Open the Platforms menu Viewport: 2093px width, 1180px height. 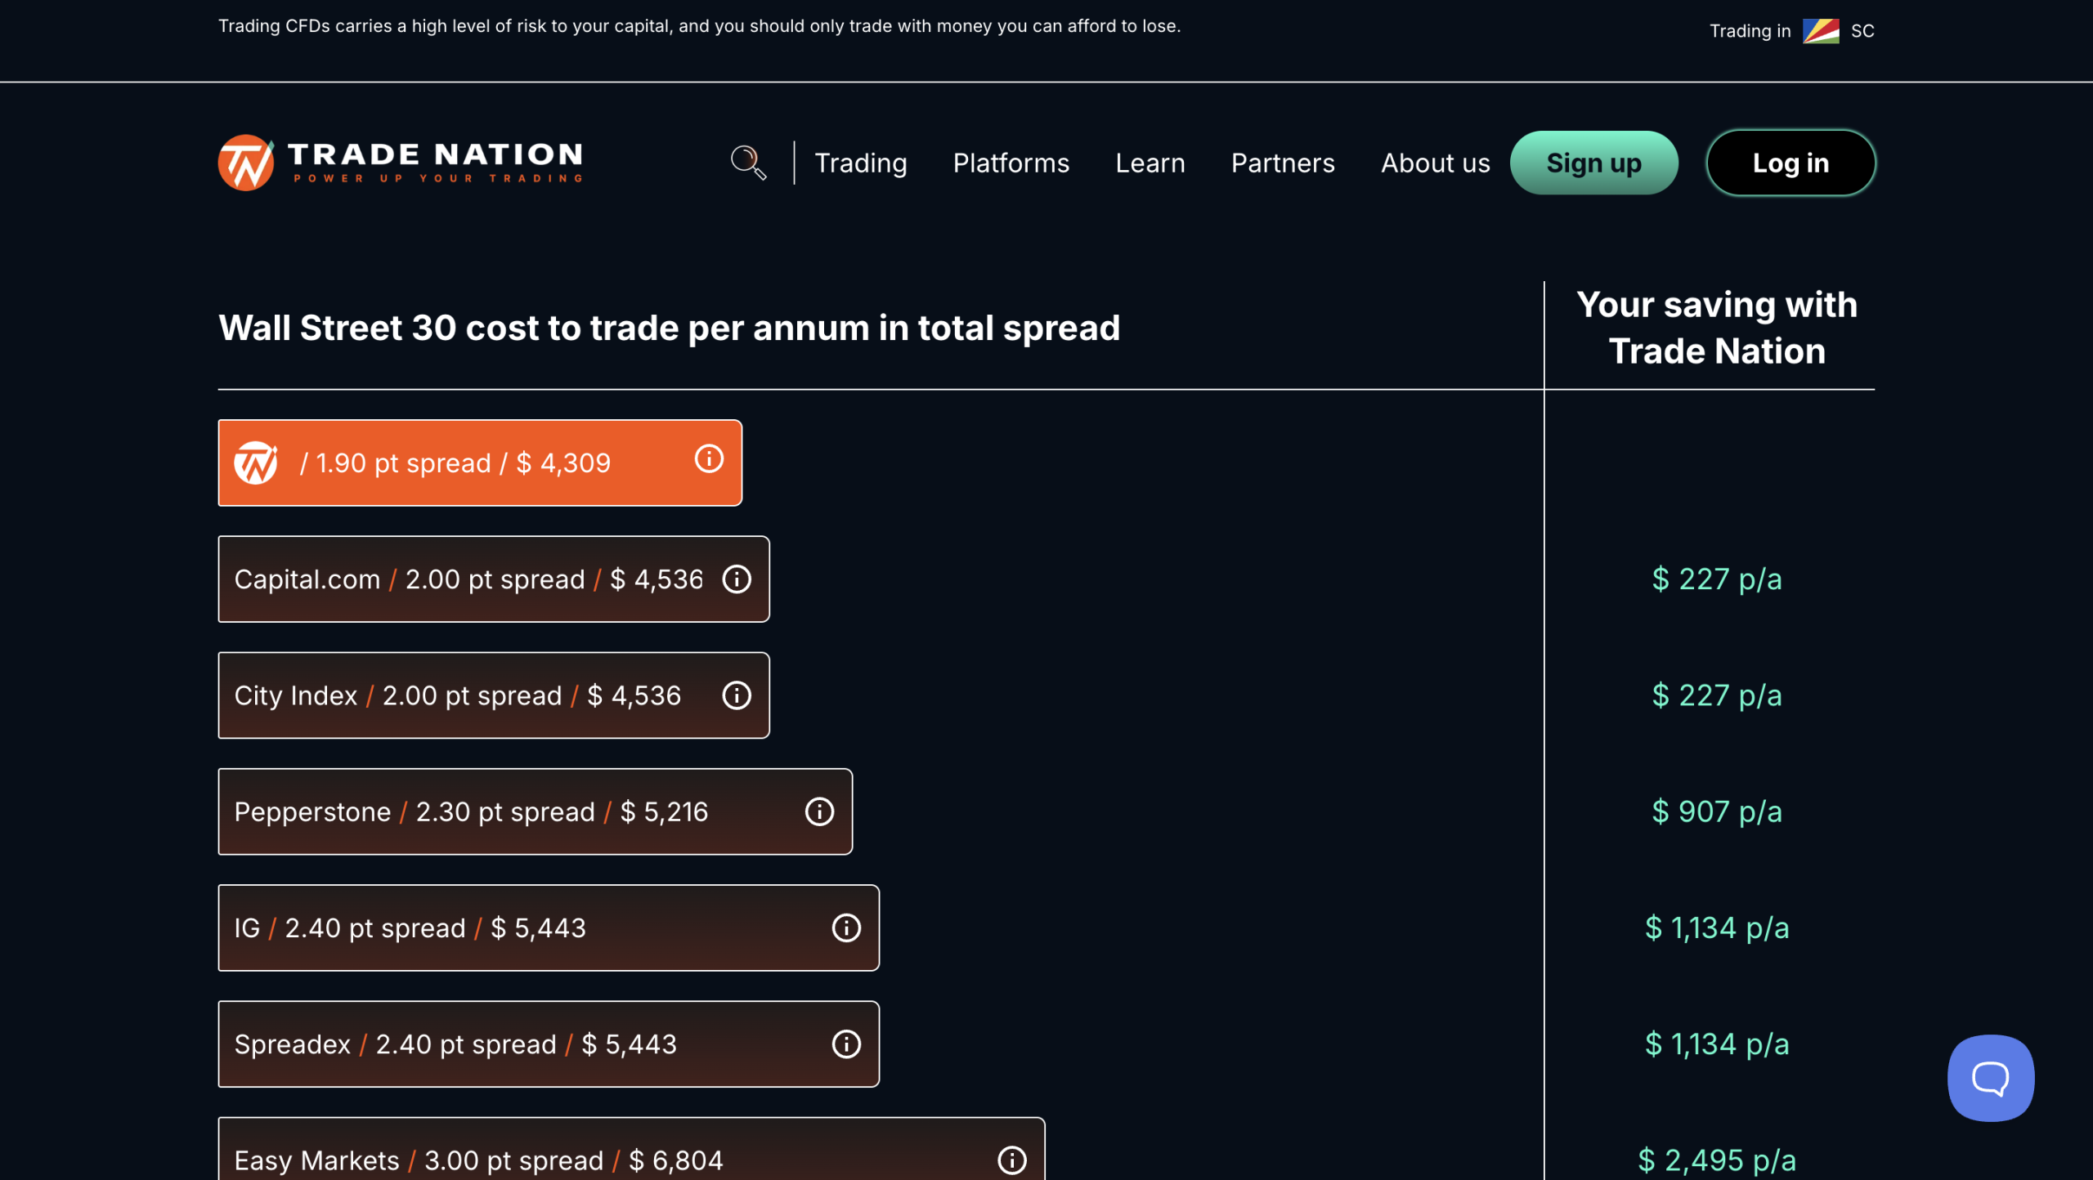(x=1011, y=163)
